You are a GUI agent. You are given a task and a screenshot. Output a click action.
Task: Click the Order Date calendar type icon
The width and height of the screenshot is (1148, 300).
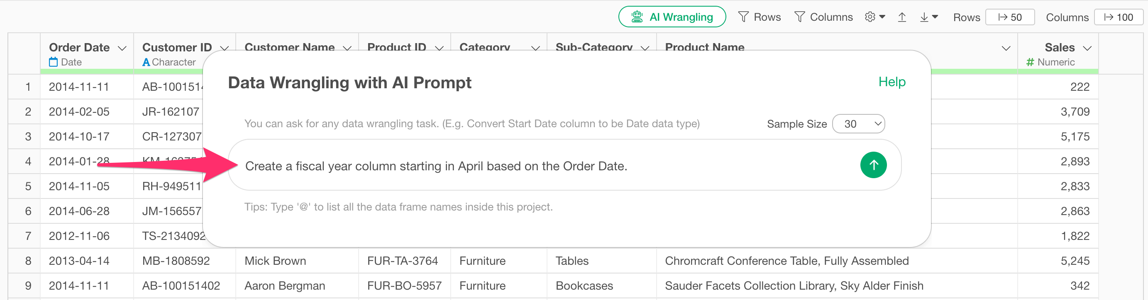54,62
